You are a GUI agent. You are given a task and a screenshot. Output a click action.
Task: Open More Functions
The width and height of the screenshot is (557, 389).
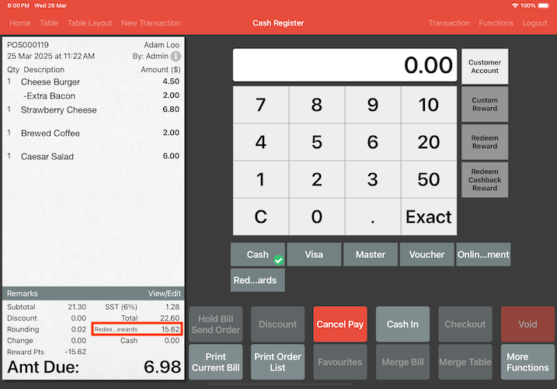point(527,362)
